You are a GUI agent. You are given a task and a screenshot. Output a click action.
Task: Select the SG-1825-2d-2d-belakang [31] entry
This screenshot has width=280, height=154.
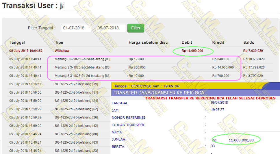click(76, 92)
